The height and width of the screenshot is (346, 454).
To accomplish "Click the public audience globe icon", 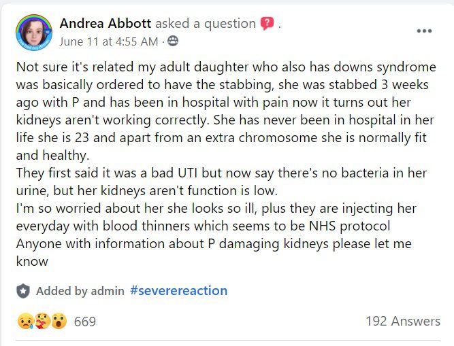I will [173, 41].
